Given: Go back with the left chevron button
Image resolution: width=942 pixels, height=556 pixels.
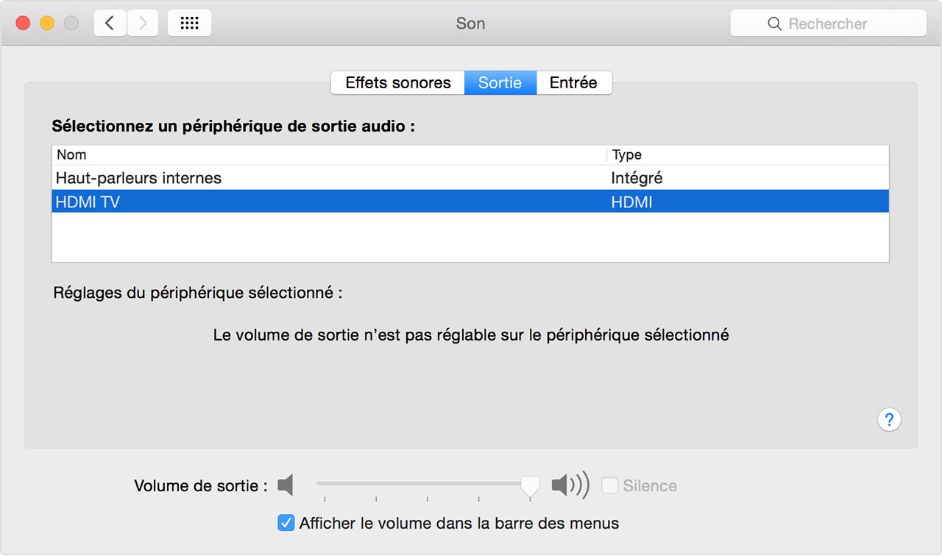Looking at the screenshot, I should pos(110,24).
